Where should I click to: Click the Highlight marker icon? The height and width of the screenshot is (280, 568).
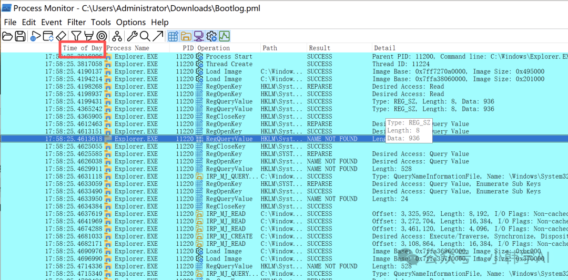pos(88,36)
